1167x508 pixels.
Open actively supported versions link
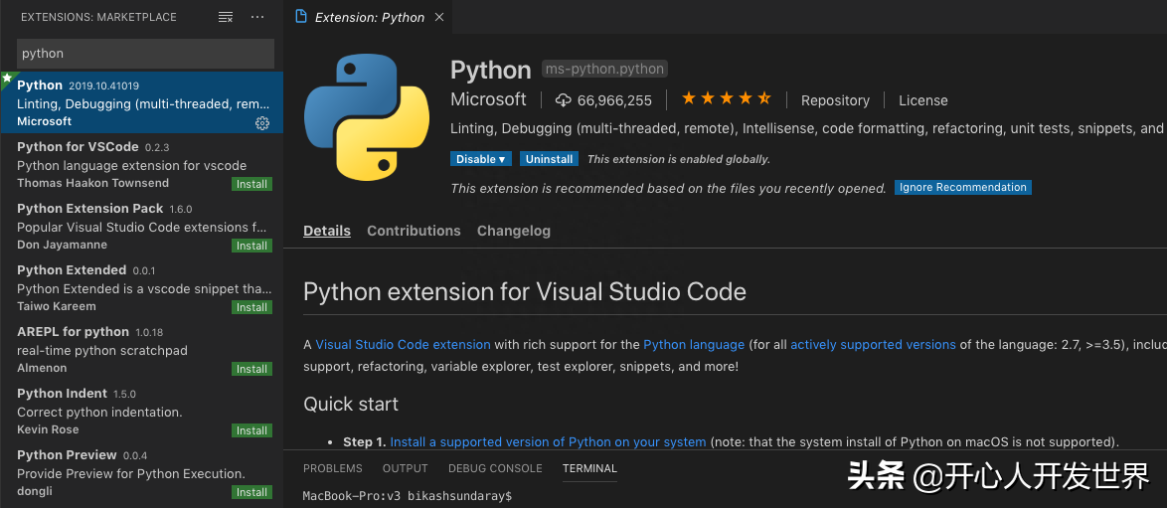click(x=873, y=344)
